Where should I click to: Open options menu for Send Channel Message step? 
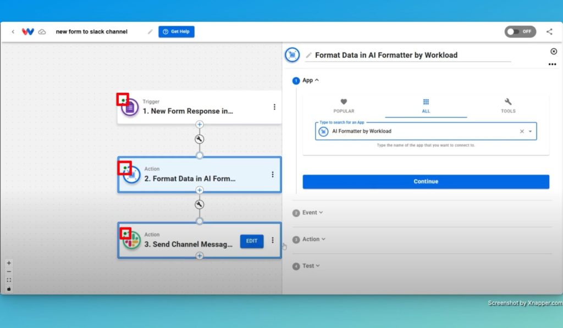point(273,240)
